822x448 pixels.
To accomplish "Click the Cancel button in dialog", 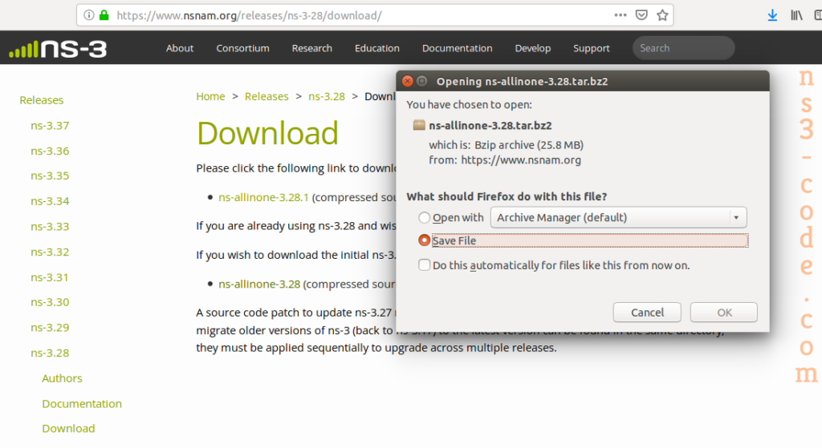I will pos(647,313).
